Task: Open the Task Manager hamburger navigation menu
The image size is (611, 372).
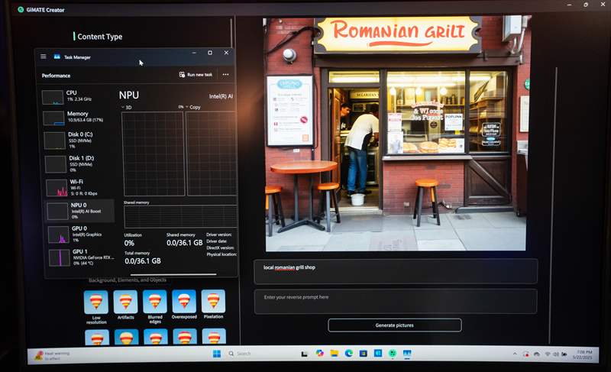Action: [x=44, y=57]
